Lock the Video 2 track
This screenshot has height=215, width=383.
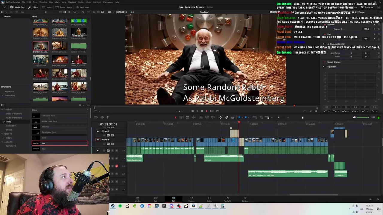tap(104, 135)
